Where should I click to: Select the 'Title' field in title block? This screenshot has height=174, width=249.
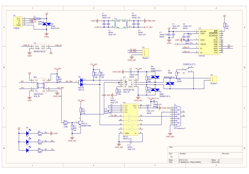point(171,147)
